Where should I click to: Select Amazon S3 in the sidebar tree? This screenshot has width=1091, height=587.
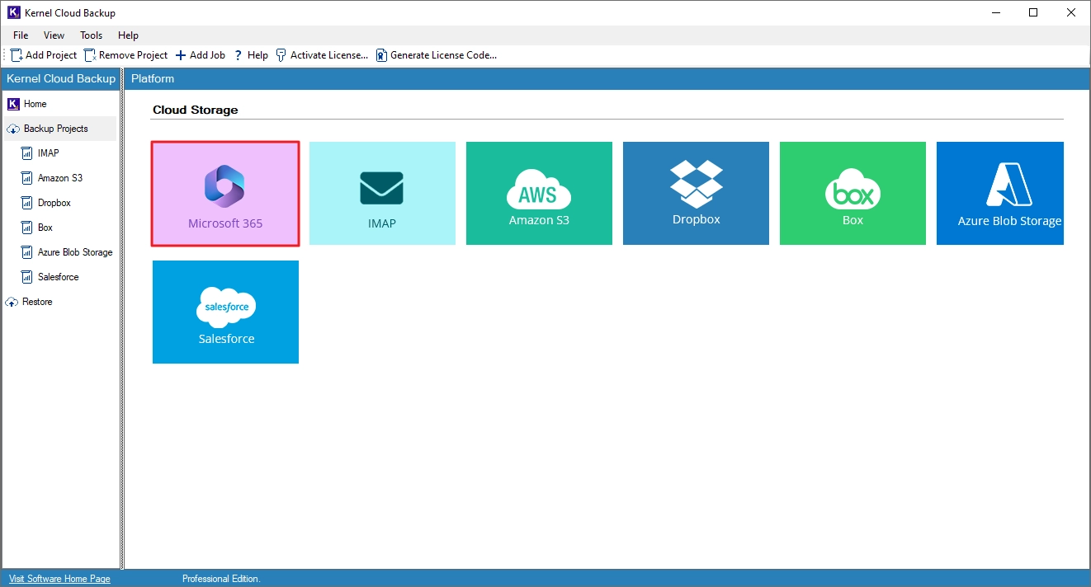52,178
